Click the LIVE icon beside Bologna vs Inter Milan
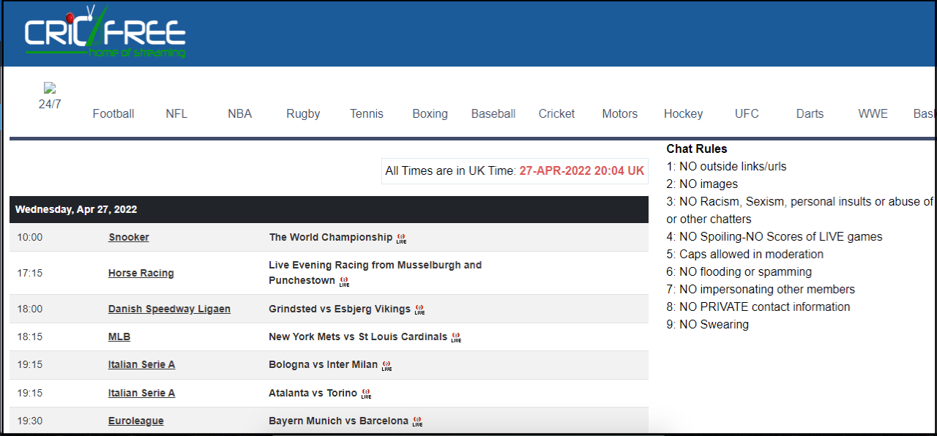The height and width of the screenshot is (436, 937). (x=387, y=366)
